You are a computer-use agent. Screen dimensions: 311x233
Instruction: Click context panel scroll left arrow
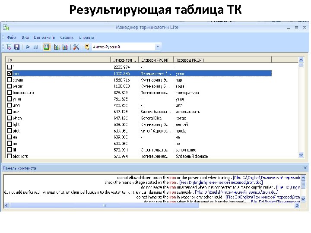[6, 205]
